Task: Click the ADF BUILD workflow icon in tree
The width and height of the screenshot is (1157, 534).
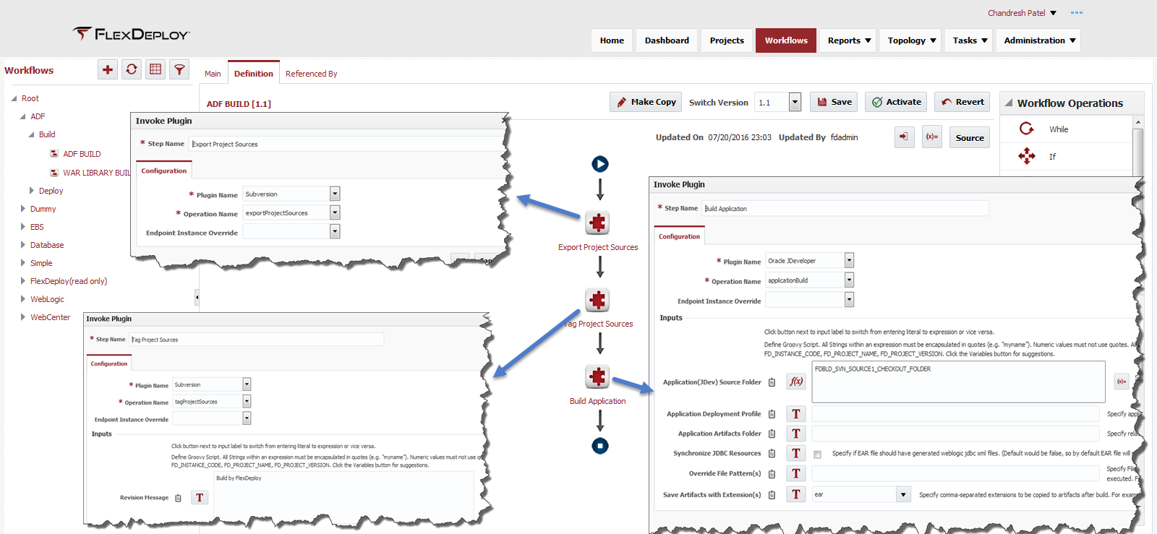Action: point(54,154)
